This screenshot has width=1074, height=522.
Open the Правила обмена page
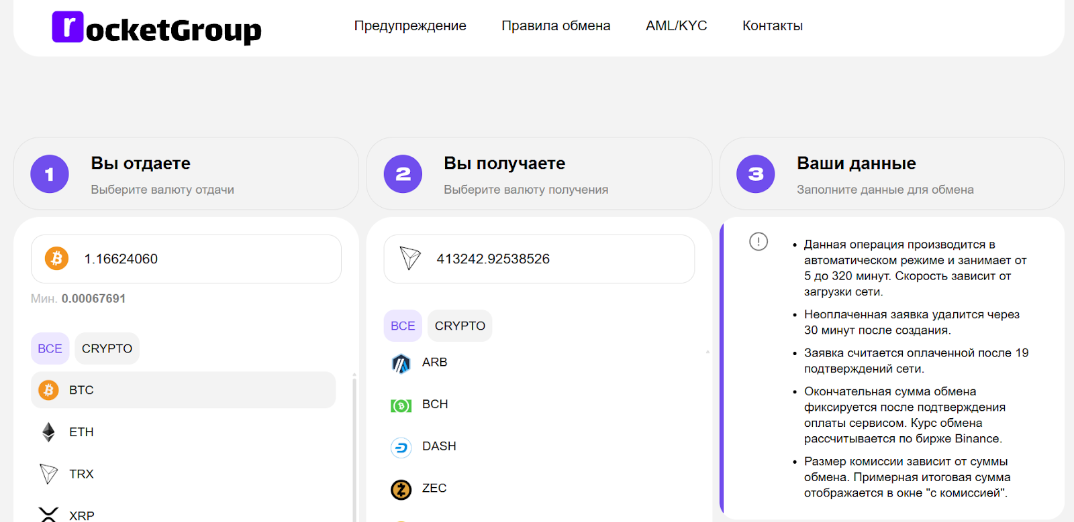point(556,25)
